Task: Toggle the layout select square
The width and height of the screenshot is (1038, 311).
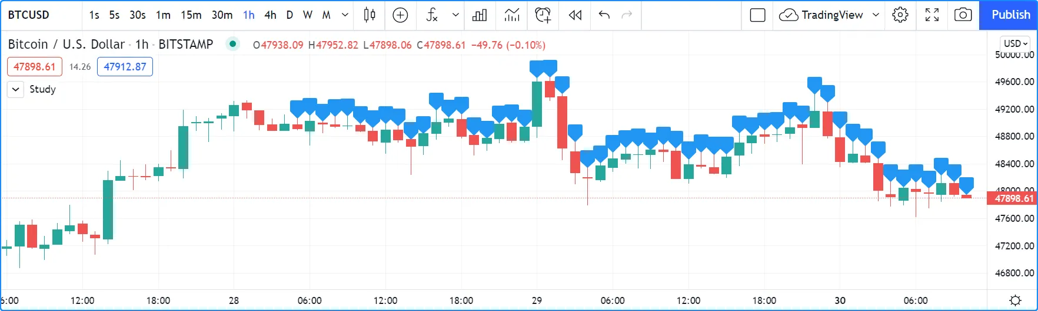Action: (x=757, y=15)
